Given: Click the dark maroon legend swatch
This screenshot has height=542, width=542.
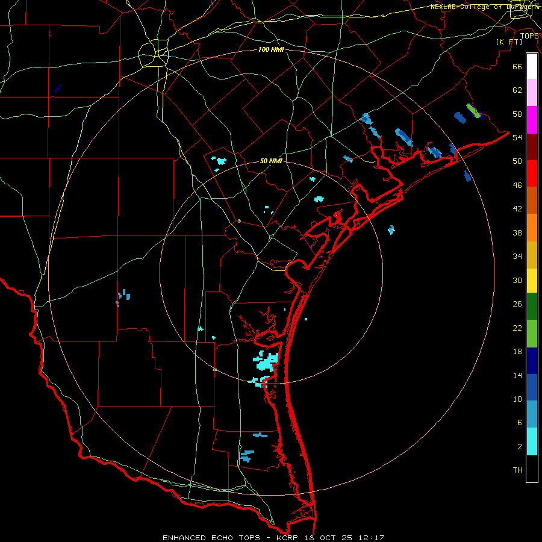Looking at the screenshot, I should point(532,148).
